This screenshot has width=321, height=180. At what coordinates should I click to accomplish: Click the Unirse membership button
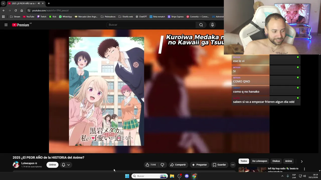(52, 165)
